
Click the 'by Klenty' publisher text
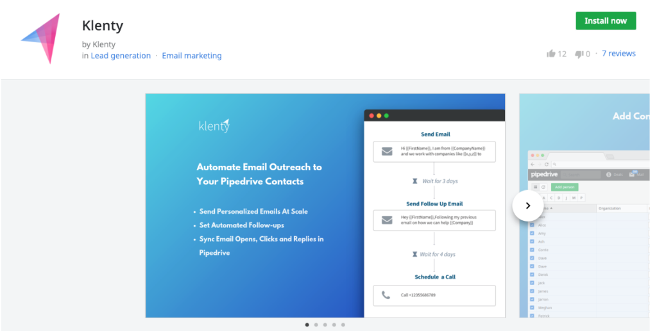pos(98,44)
